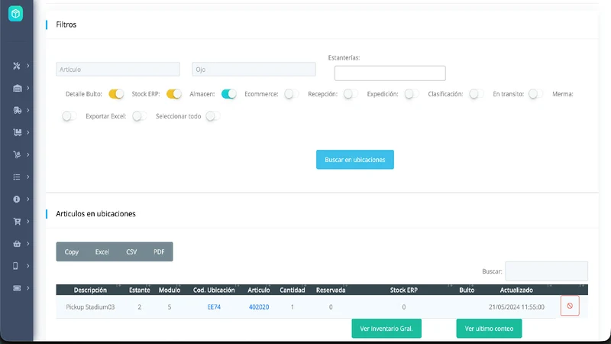Enable the Merma toggle switch
Image resolution: width=611 pixels, height=344 pixels.
tap(70, 116)
